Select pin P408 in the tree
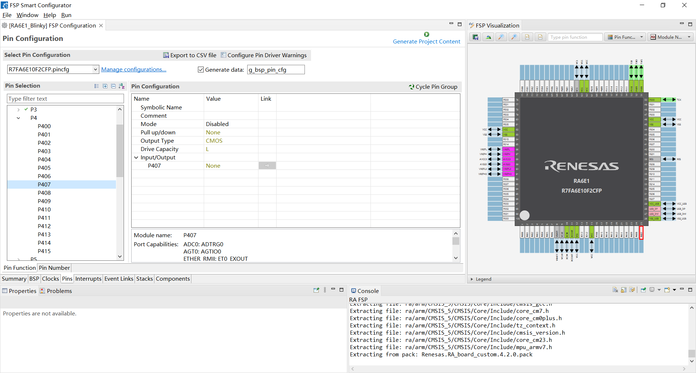The height and width of the screenshot is (373, 696). 44,193
